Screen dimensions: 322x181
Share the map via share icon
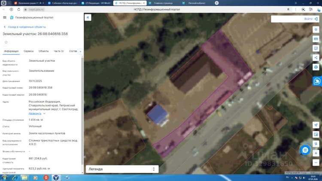316,57
